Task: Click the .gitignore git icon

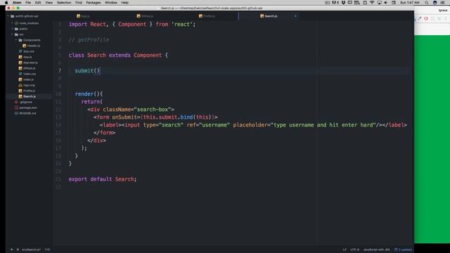Action: [x=16, y=102]
